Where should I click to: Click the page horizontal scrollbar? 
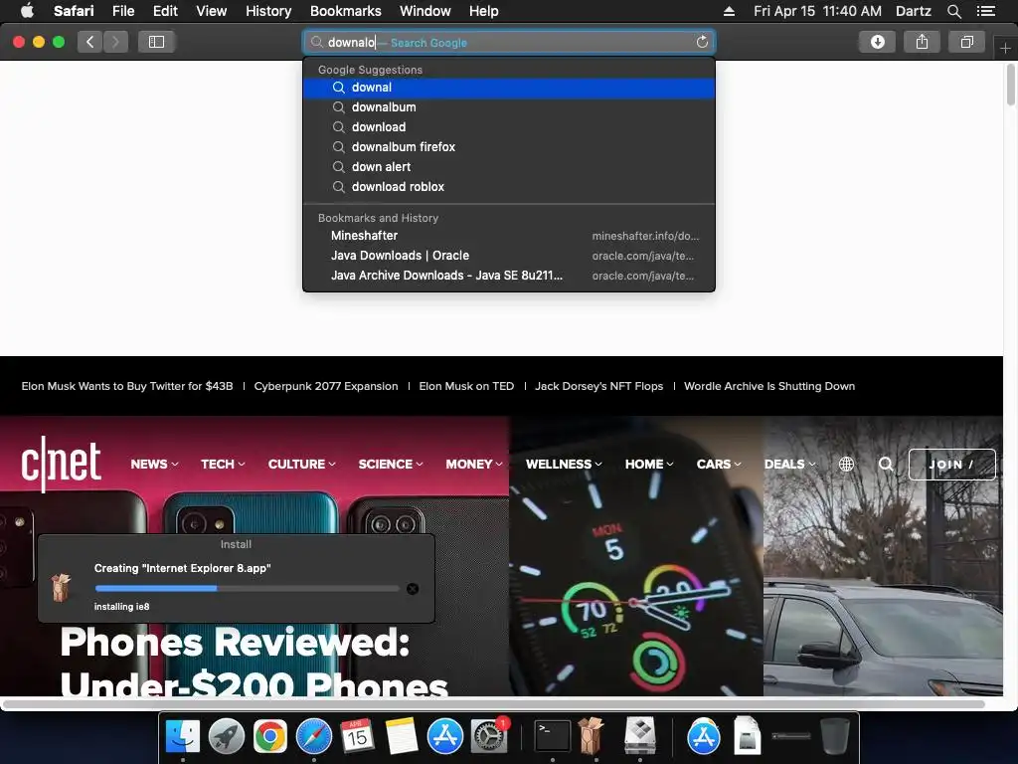coord(493,704)
